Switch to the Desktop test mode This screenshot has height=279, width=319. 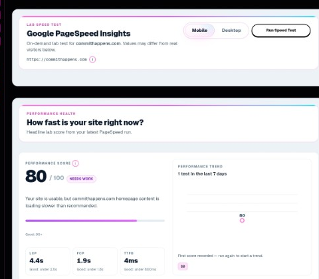(x=231, y=31)
